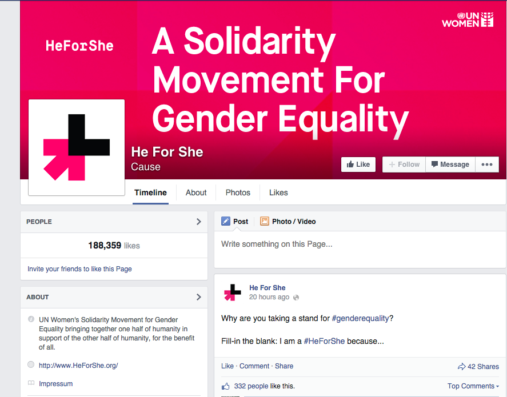The image size is (507, 397).
Task: Click the He For She profile picture logo
Action: (x=77, y=147)
